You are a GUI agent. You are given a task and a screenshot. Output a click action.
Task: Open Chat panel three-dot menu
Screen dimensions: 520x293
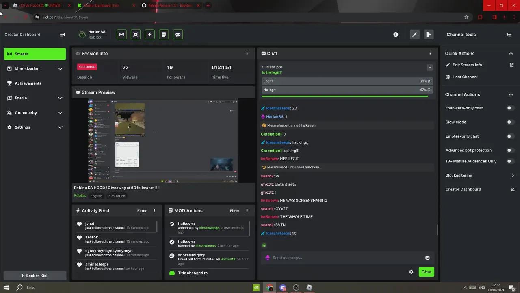pyautogui.click(x=430, y=53)
